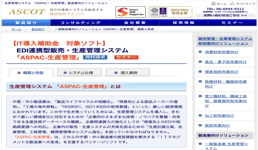This screenshot has height=150, width=258.
Task: Click the サイトマップ icon in header
Action: coord(232,4)
